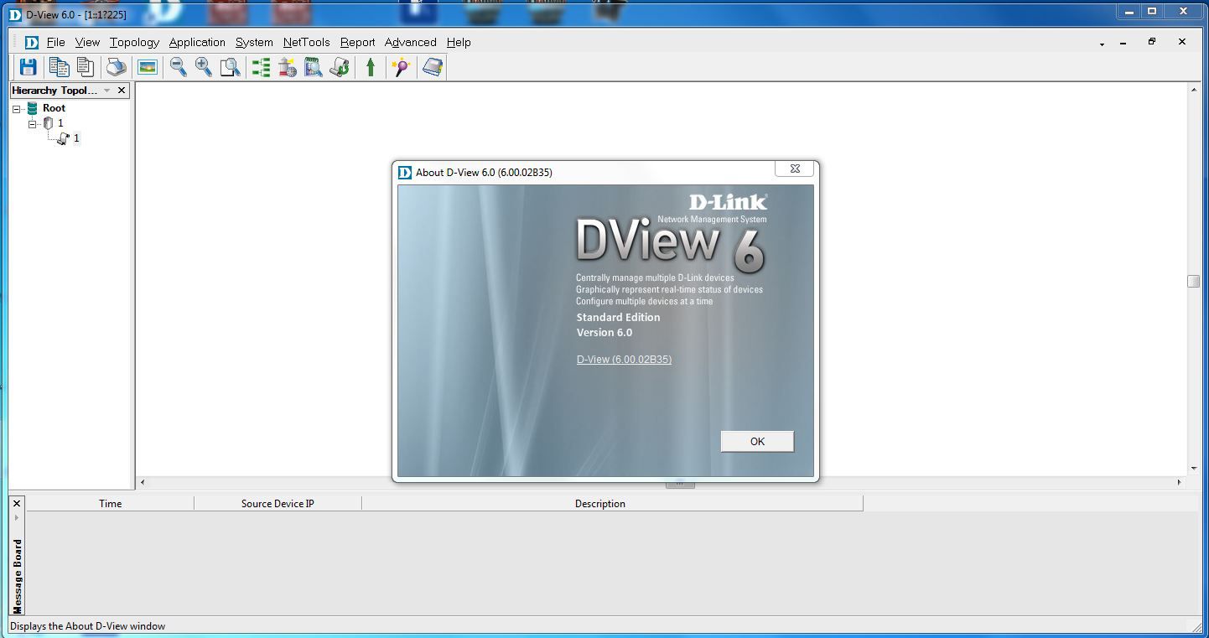Open the Application menu
This screenshot has width=1209, height=638.
[197, 42]
